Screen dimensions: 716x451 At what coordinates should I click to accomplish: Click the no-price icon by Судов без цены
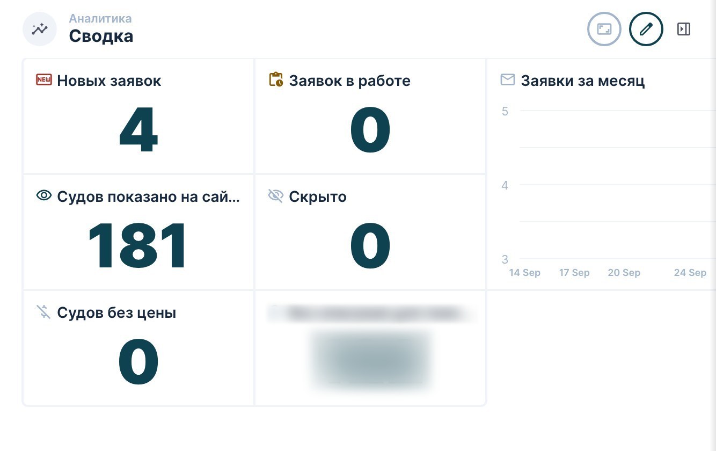[x=43, y=311]
